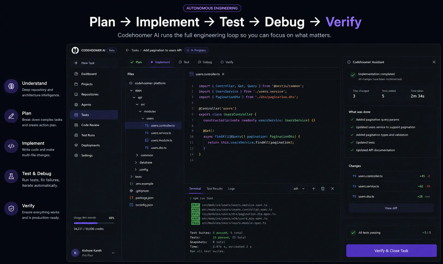Switch to the Verify step tab

pyautogui.click(x=227, y=62)
